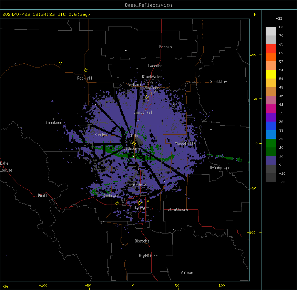Click the green 30 dBZ legend swatch
Screen dimensions: 297x290
point(271,143)
